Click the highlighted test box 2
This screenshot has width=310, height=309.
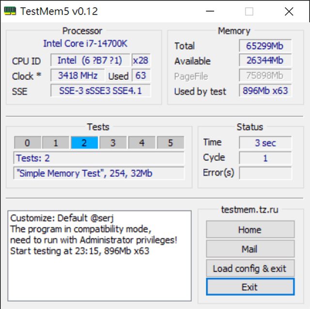pos(84,143)
